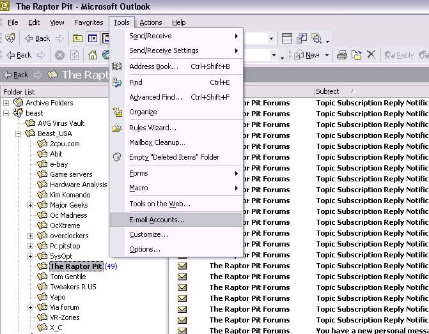The height and width of the screenshot is (334, 429).
Task: Click the Up One Level folder icon
Action: pyautogui.click(x=77, y=39)
